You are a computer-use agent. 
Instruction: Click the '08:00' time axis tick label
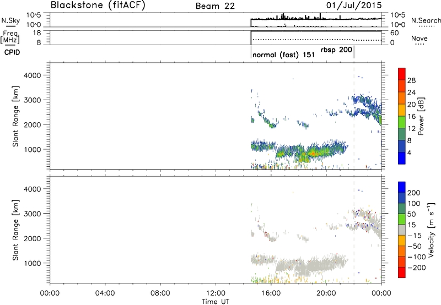pyautogui.click(x=160, y=293)
